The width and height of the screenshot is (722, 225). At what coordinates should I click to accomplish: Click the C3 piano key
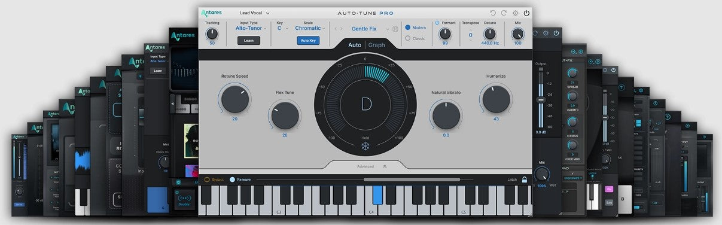point(279,209)
